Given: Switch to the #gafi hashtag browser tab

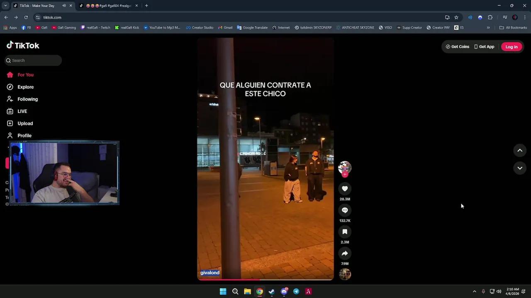Looking at the screenshot, I should (109, 5).
